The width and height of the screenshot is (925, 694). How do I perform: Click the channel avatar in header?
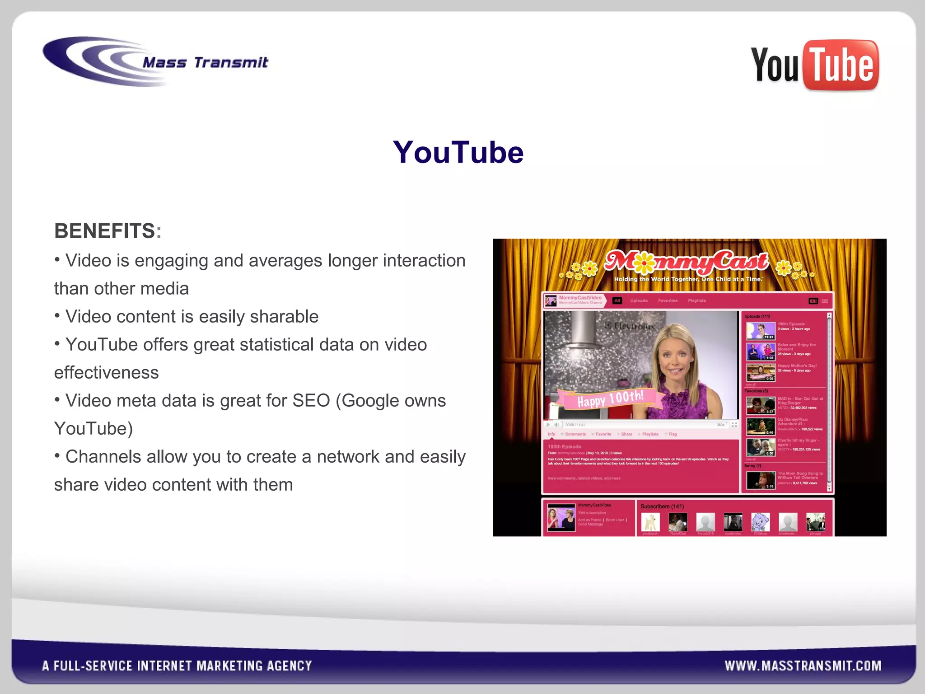coord(551,300)
